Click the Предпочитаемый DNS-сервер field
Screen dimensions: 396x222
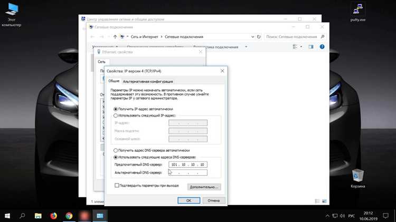[188, 165]
